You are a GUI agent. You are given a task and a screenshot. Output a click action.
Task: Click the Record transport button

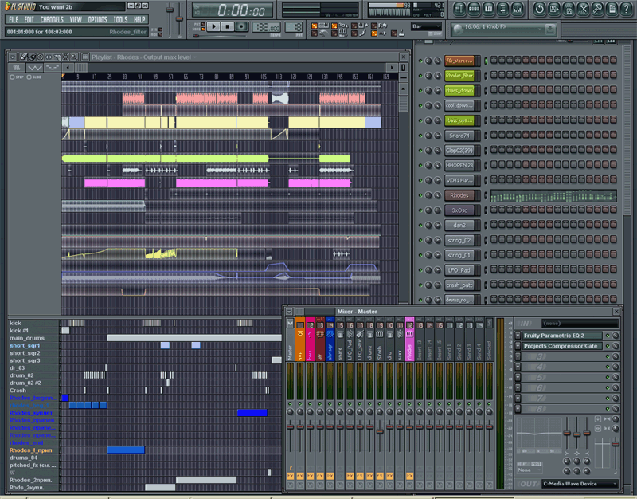242,27
